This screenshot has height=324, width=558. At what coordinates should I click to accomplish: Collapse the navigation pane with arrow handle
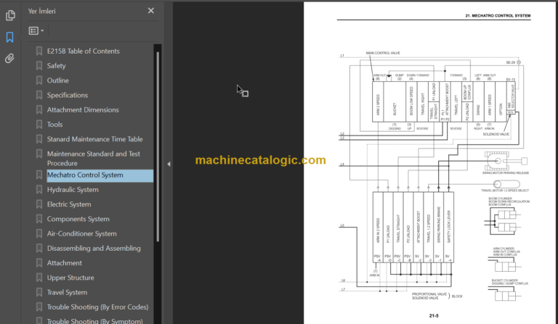tap(169, 164)
